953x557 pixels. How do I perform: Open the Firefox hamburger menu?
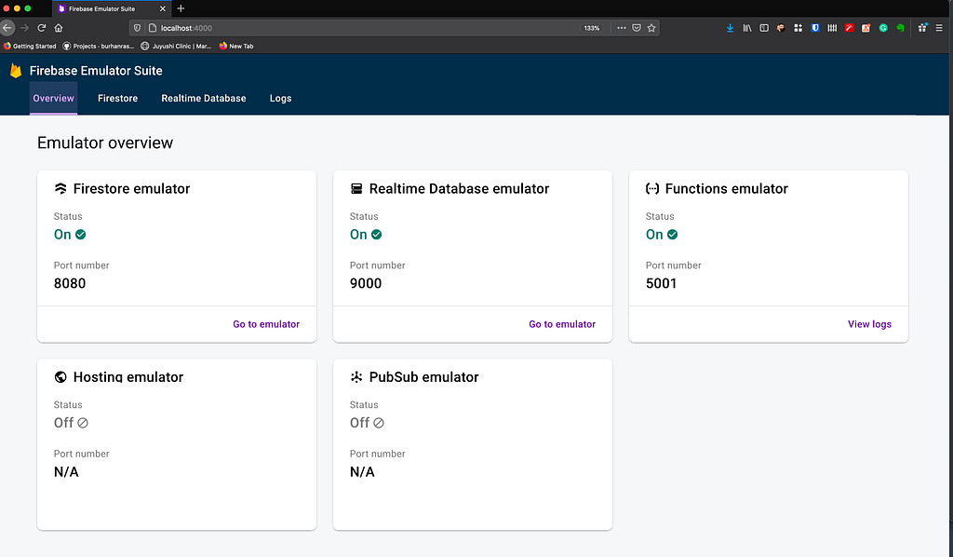(939, 28)
